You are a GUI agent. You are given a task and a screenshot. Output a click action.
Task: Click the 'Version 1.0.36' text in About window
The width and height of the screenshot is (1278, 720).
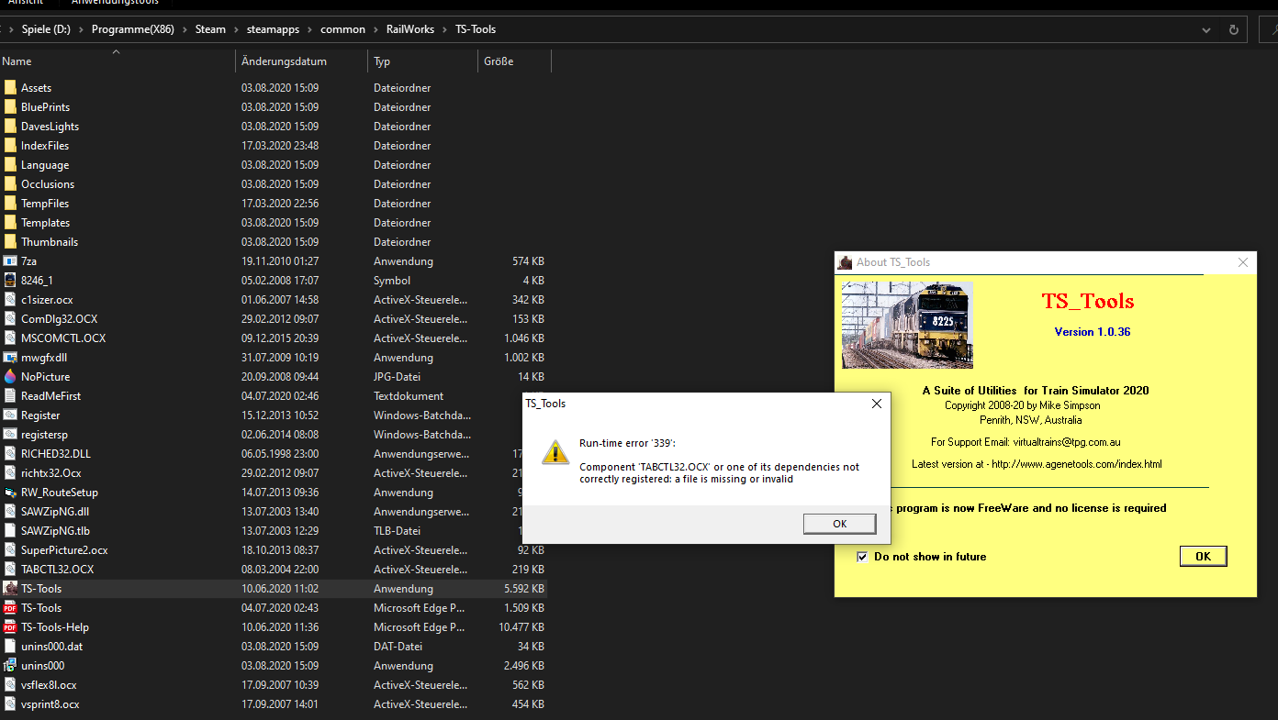(x=1093, y=332)
